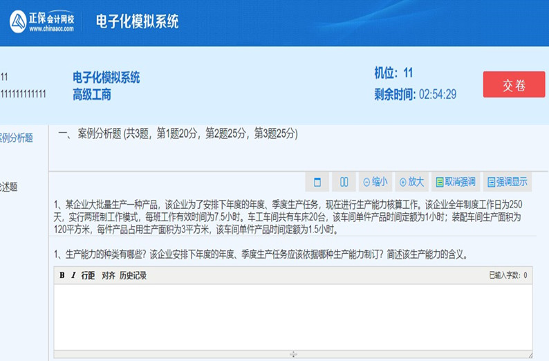549x361 pixels.
Task: Click inside the answer text area
Action: pos(292,316)
